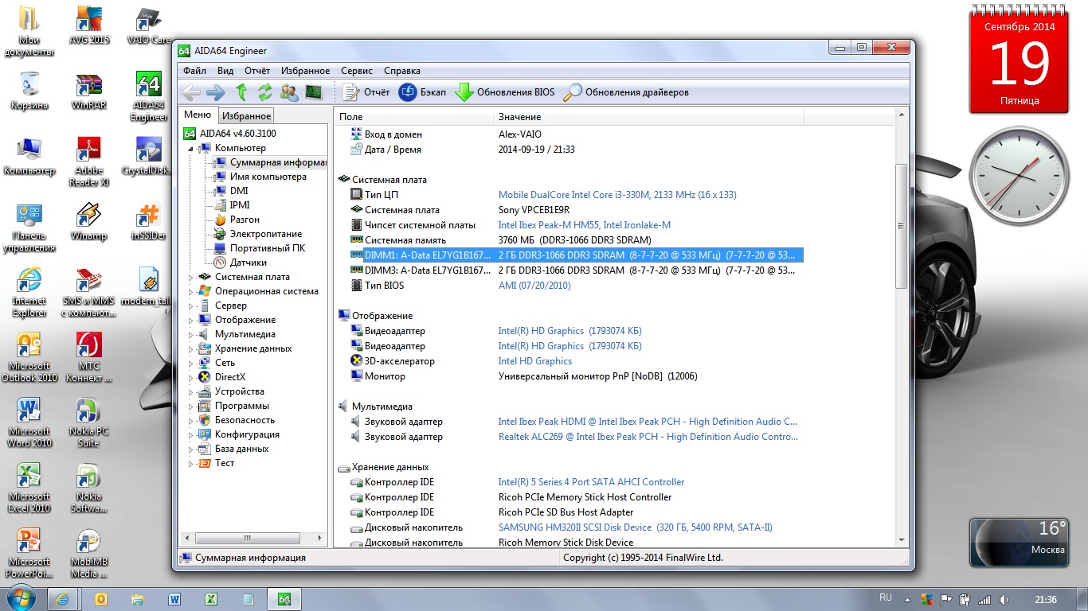The image size is (1088, 611).
Task: Click the Бэкап toolbar button
Action: 422,92
